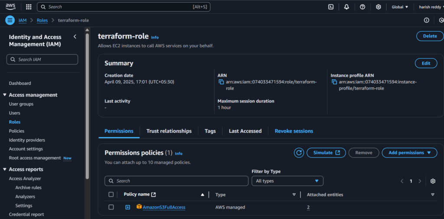Click the Info link beside terraform-role
Screen dimensions: 444x219
click(155, 37)
